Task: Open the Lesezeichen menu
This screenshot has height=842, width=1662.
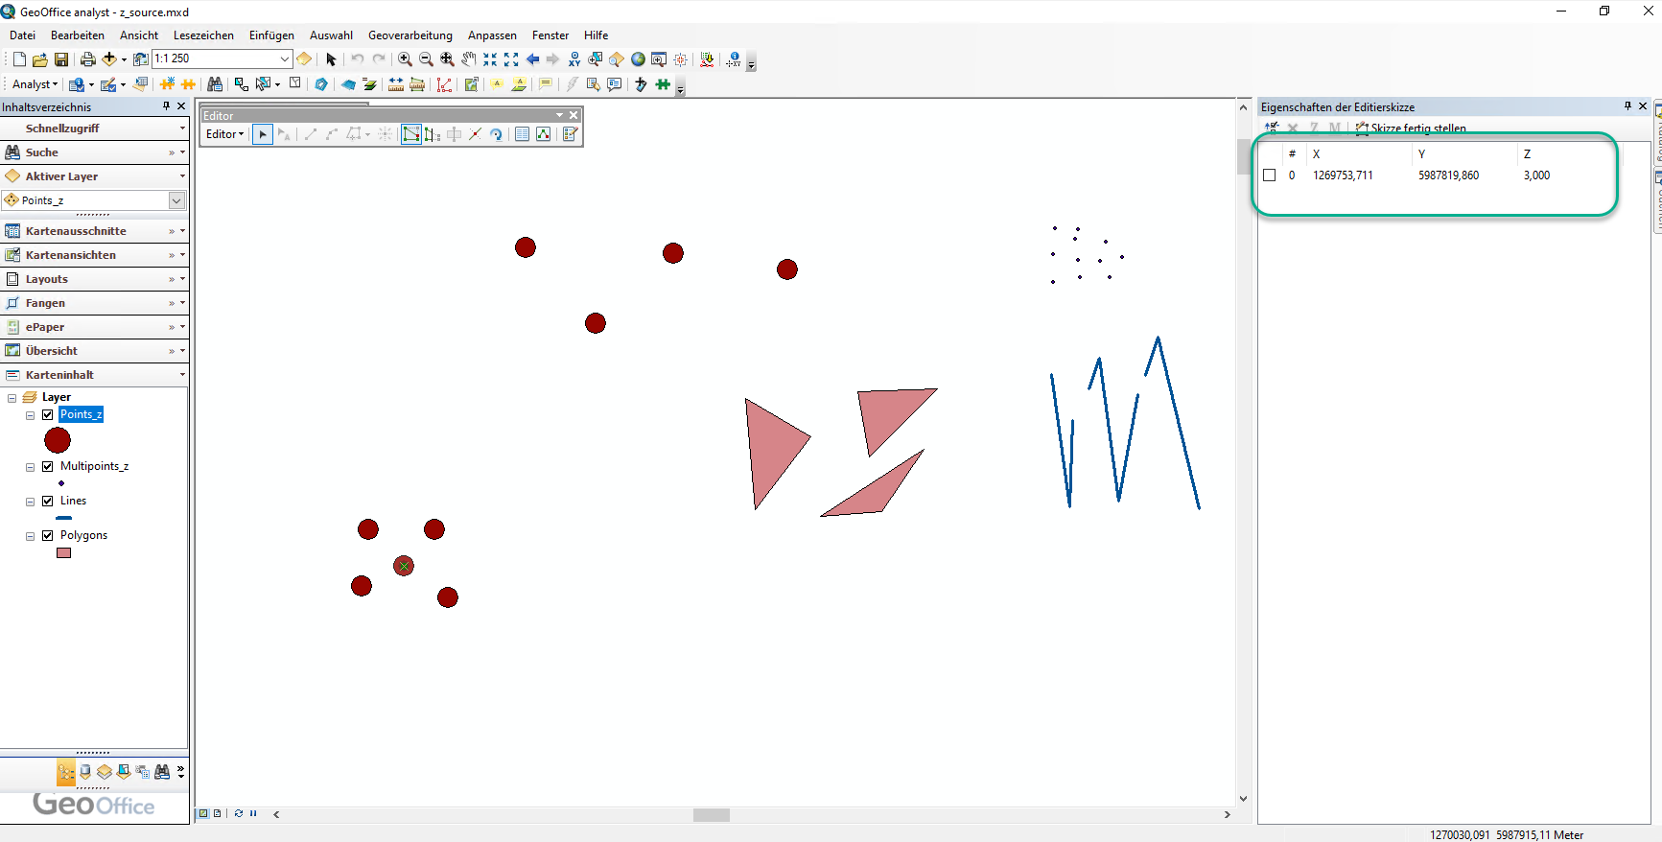Action: pos(203,35)
